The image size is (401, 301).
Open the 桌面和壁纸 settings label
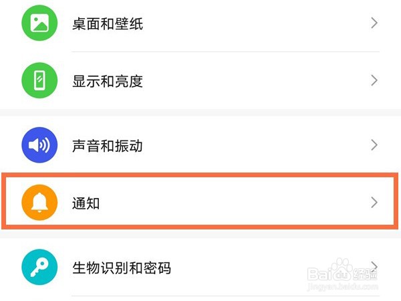[107, 25]
